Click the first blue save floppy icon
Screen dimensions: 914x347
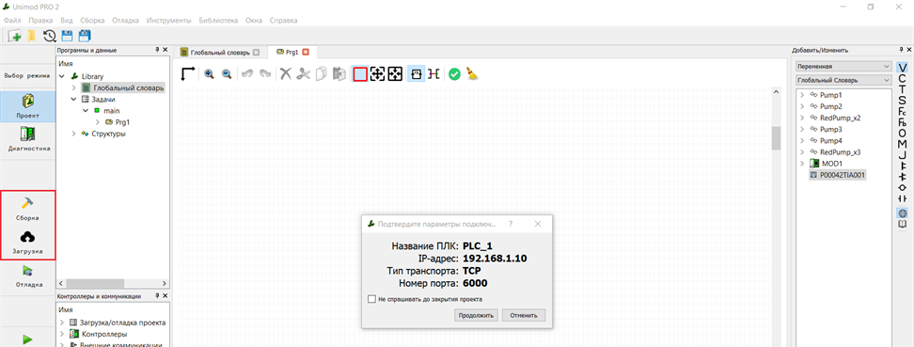click(x=67, y=36)
